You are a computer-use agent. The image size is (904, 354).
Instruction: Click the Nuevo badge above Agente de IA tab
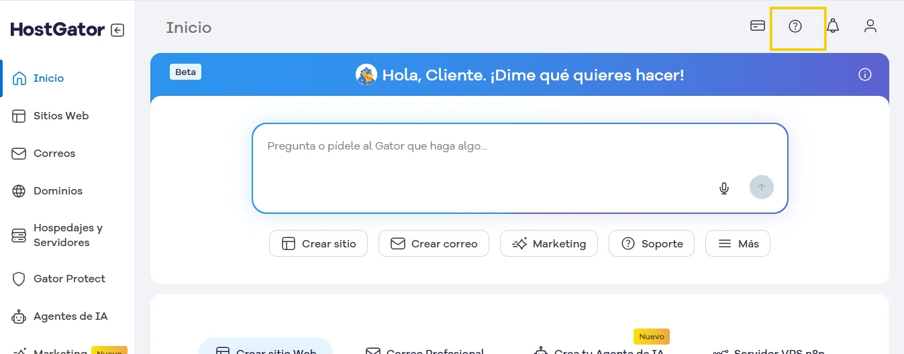tap(652, 337)
